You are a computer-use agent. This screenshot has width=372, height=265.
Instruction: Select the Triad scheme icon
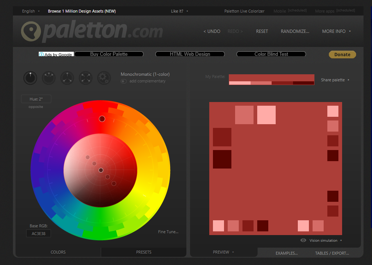67,78
